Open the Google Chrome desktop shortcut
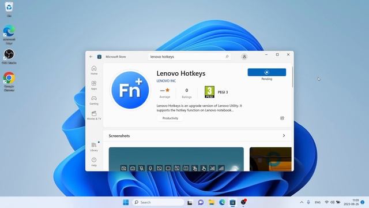Viewport: 369px width, 208px height. 9,81
